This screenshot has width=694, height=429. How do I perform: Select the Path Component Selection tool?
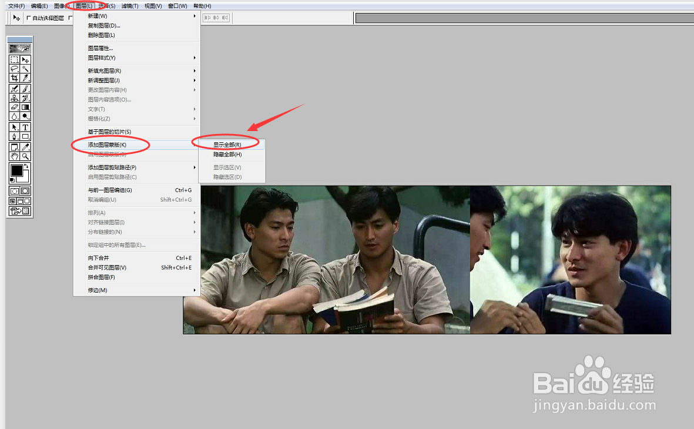14,128
